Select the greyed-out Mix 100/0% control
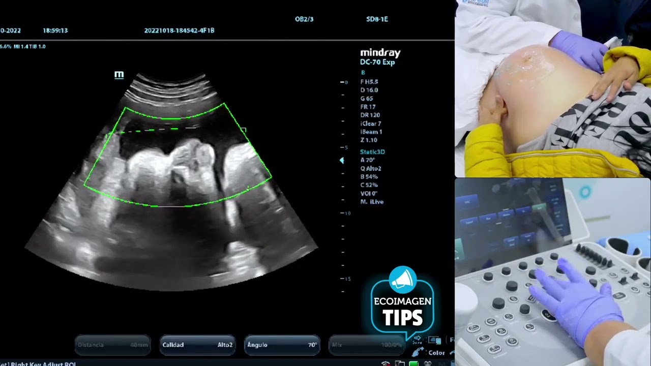 (366, 345)
